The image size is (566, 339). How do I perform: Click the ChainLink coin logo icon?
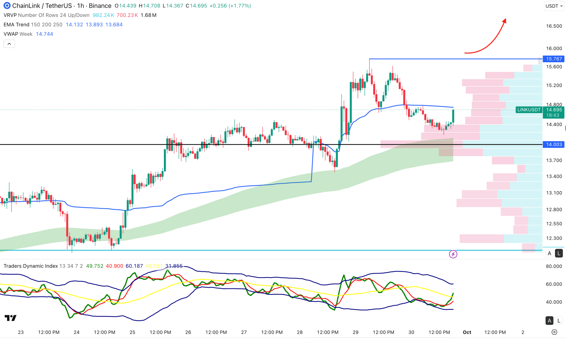point(7,6)
